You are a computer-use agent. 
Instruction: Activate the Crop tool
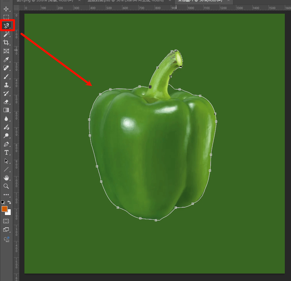click(6, 43)
